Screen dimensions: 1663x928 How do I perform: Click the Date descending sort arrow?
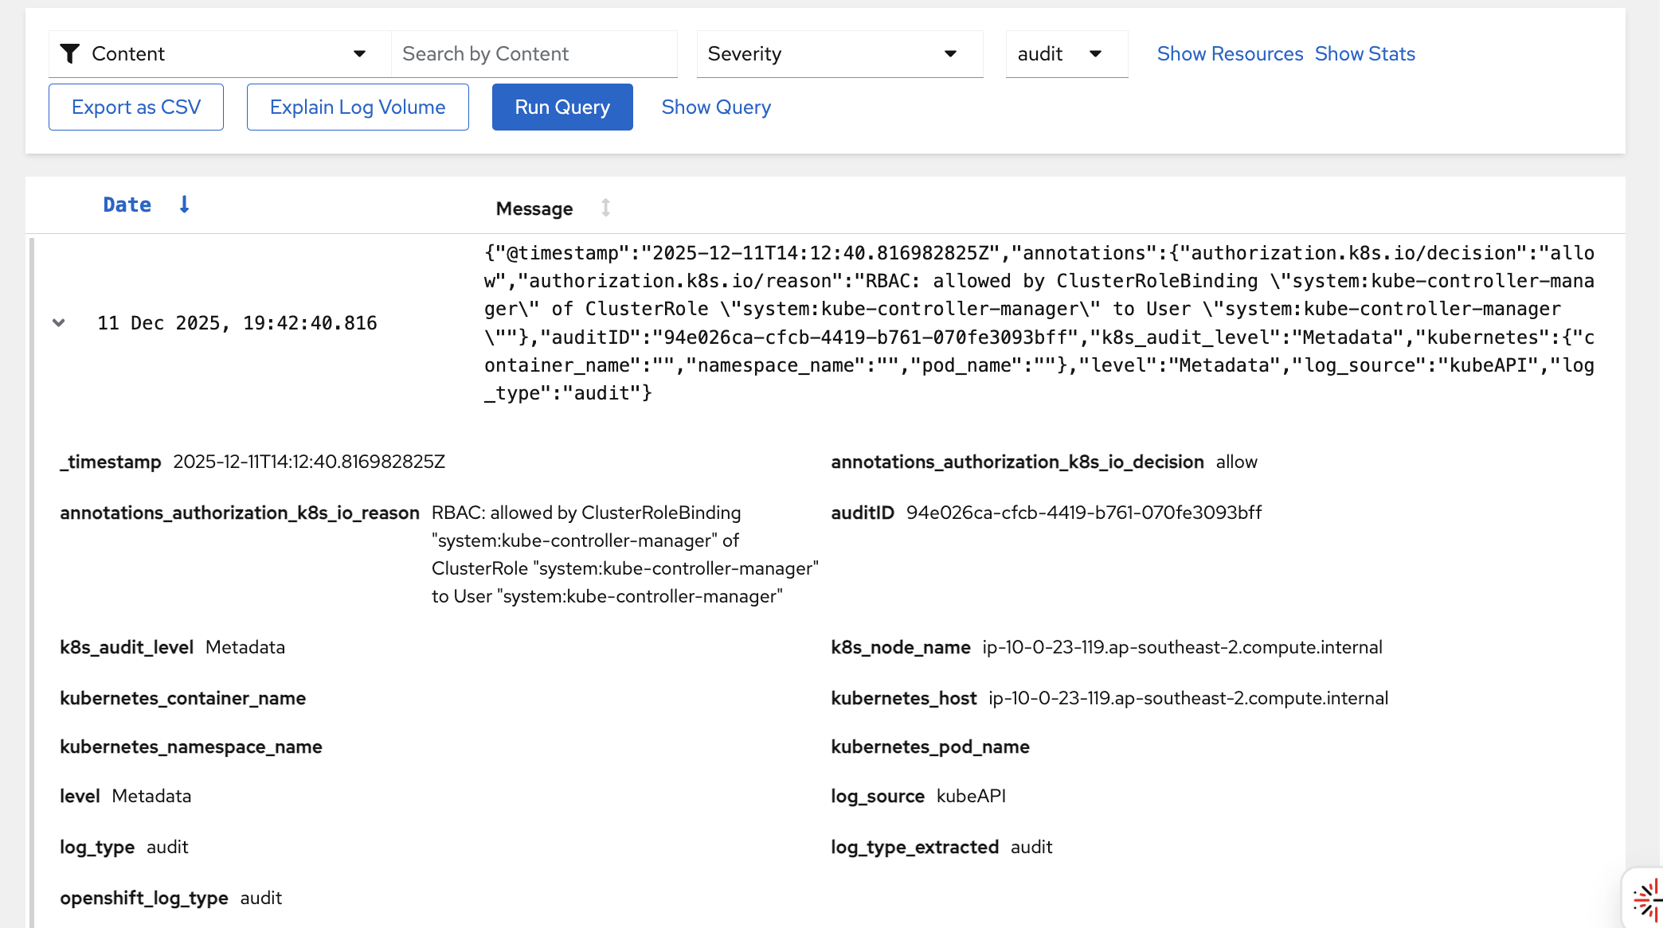click(x=184, y=205)
